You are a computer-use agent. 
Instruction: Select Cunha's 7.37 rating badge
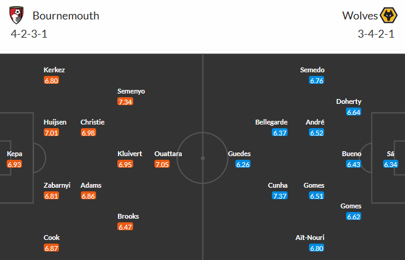coord(280,196)
